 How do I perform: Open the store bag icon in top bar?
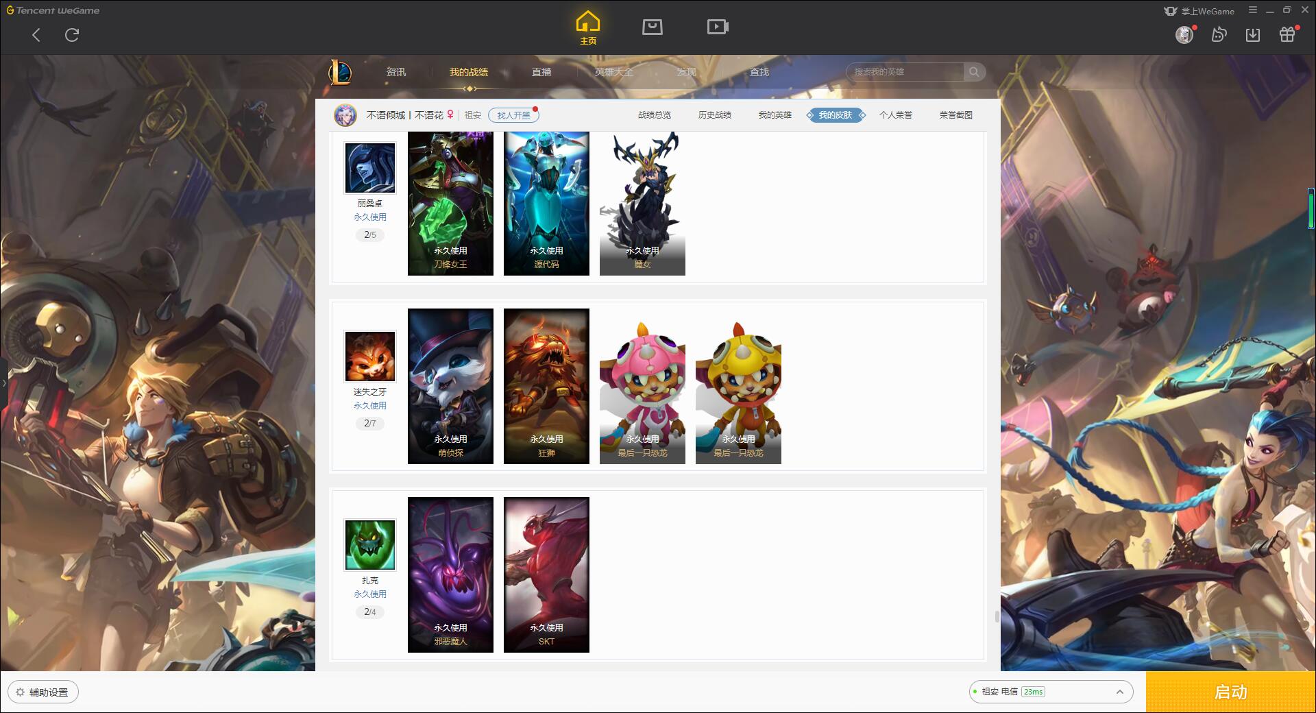(x=653, y=27)
